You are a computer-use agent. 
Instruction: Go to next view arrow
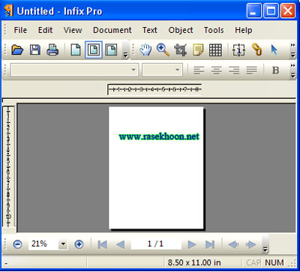pyautogui.click(x=250, y=244)
